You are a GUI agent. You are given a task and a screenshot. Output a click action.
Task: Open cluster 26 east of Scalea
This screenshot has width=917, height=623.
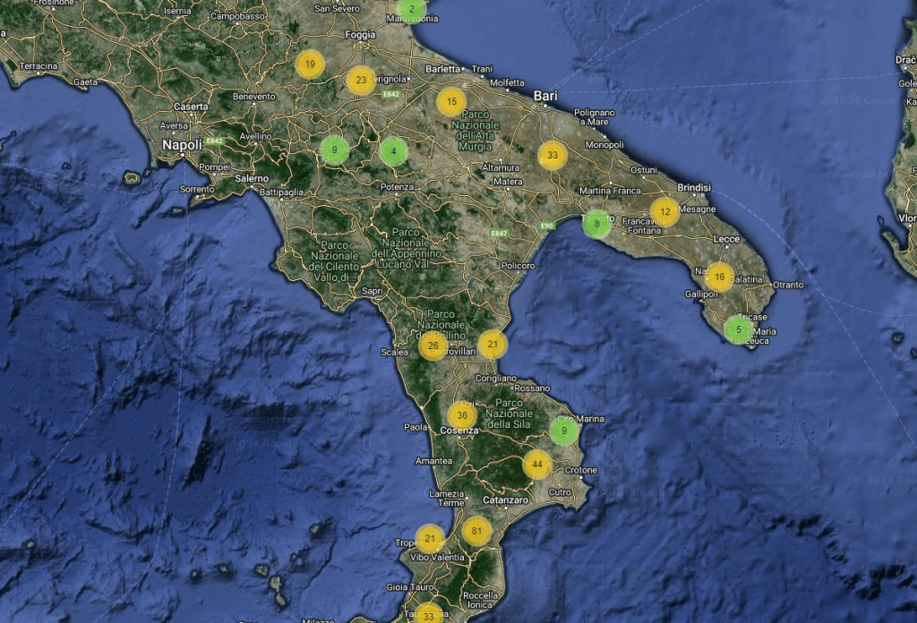[433, 346]
